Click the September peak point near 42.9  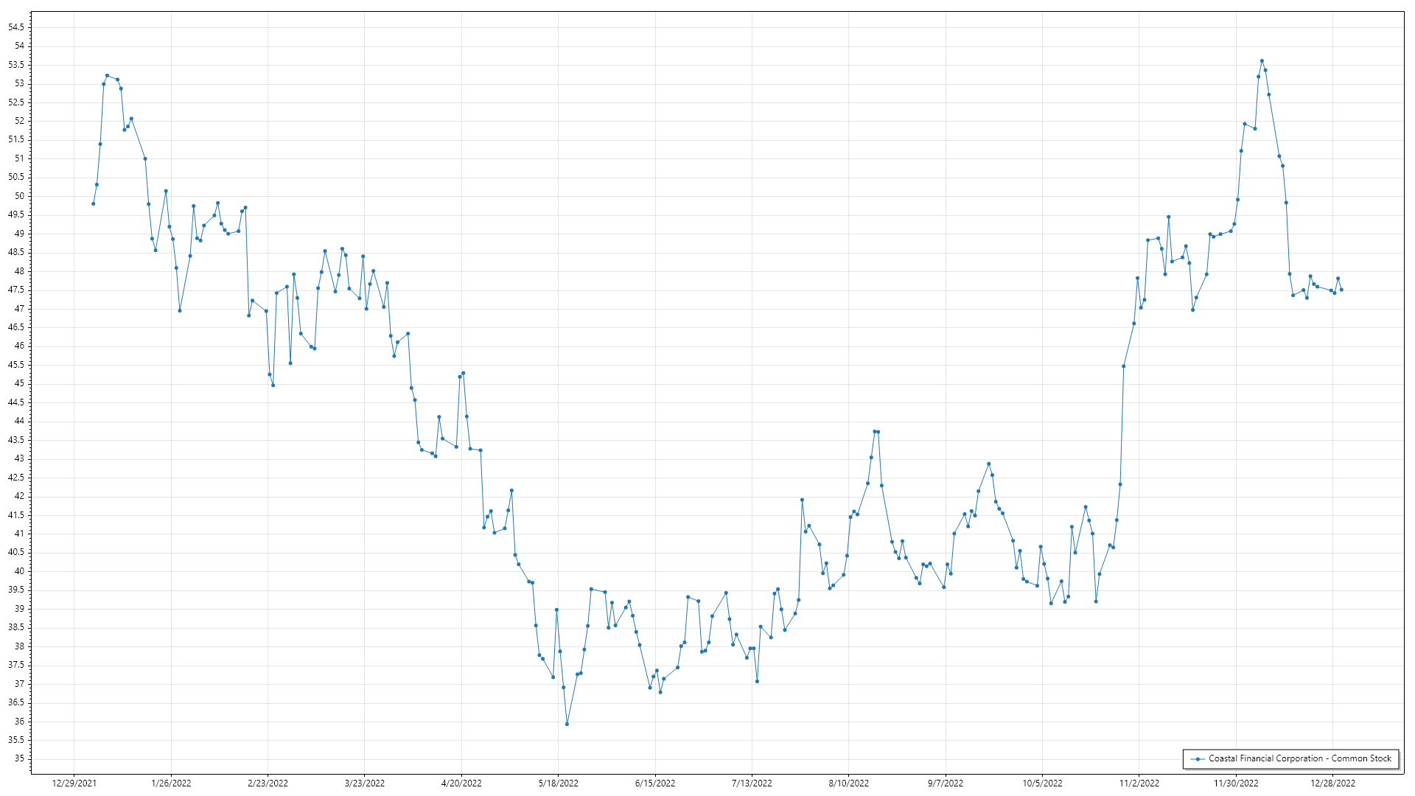pos(988,464)
